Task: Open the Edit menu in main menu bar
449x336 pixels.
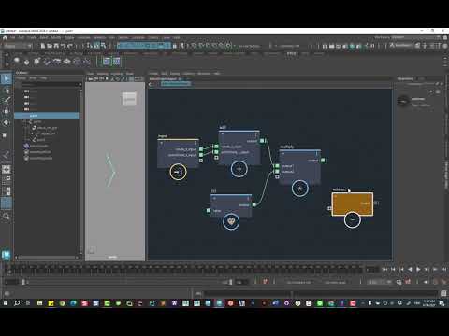Action: point(22,37)
